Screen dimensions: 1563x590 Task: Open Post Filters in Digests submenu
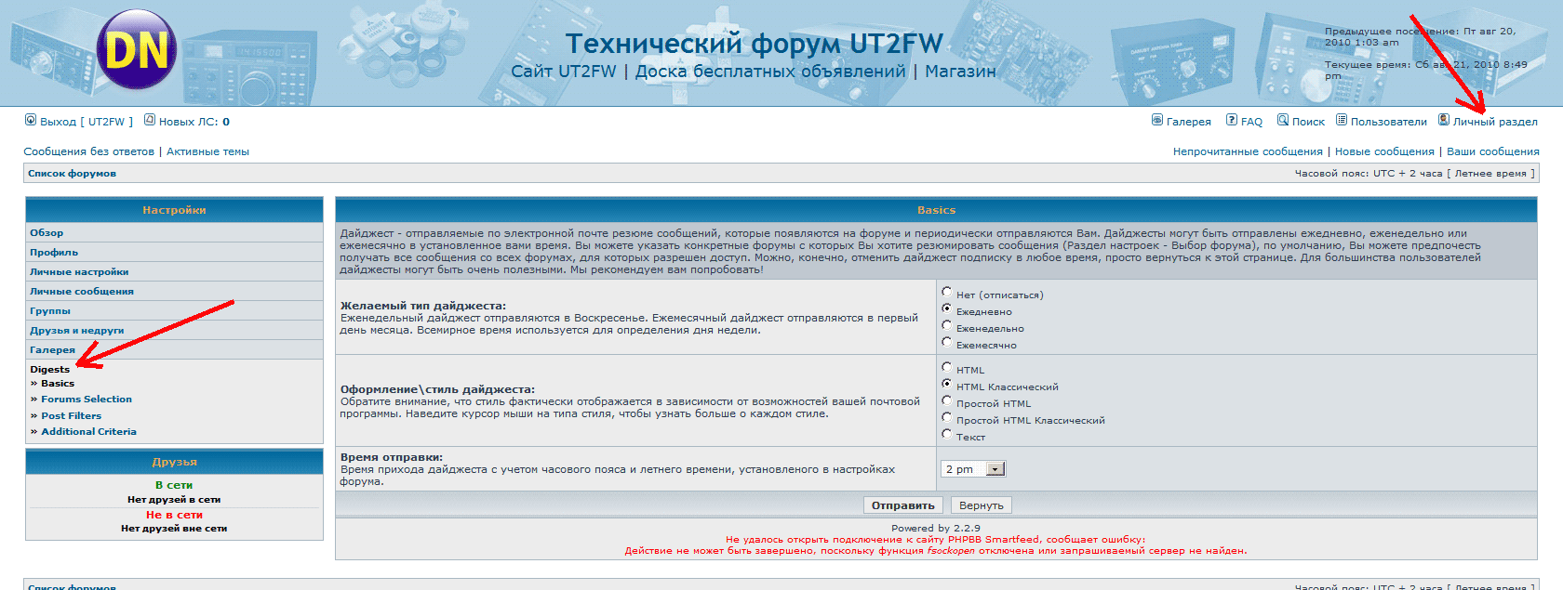71,416
